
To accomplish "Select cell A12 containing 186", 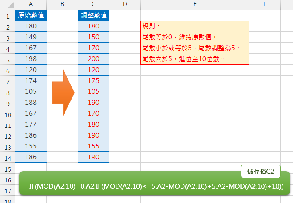I will 31,135.
